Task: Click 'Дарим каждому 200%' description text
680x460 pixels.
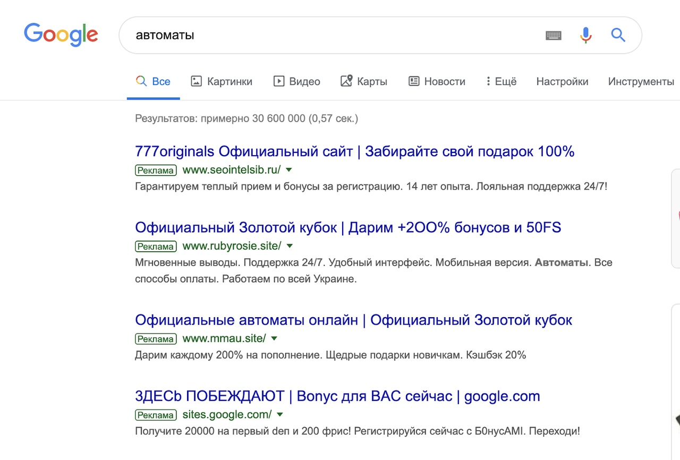Action: 330,355
